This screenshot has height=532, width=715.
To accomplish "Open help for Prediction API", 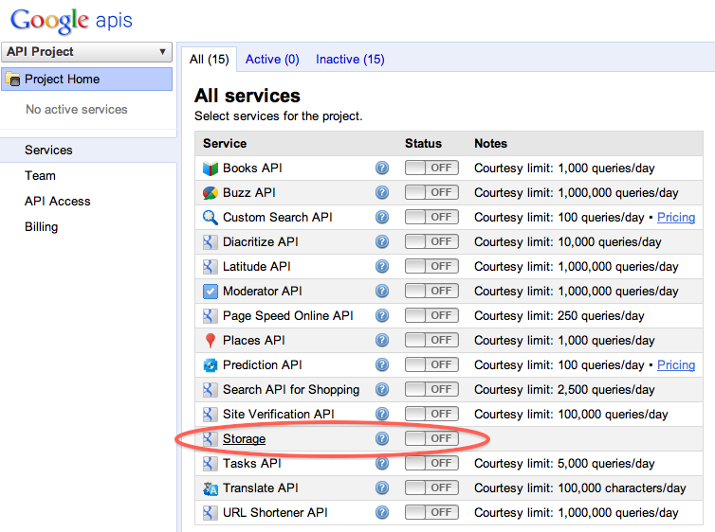I will [382, 364].
